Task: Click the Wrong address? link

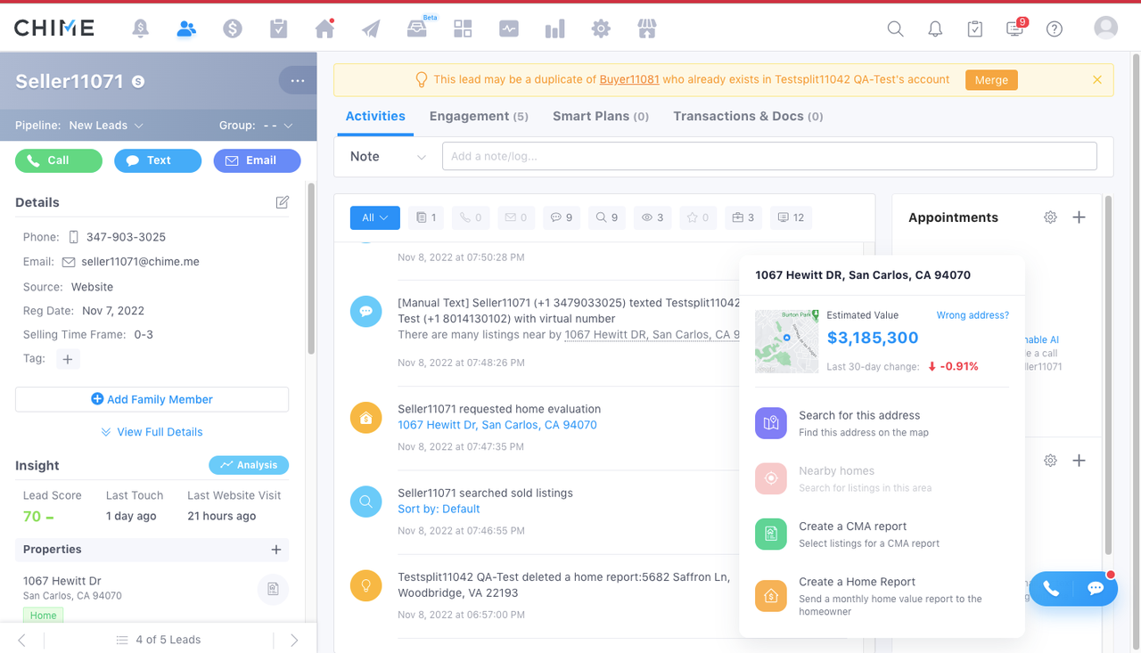Action: point(973,315)
